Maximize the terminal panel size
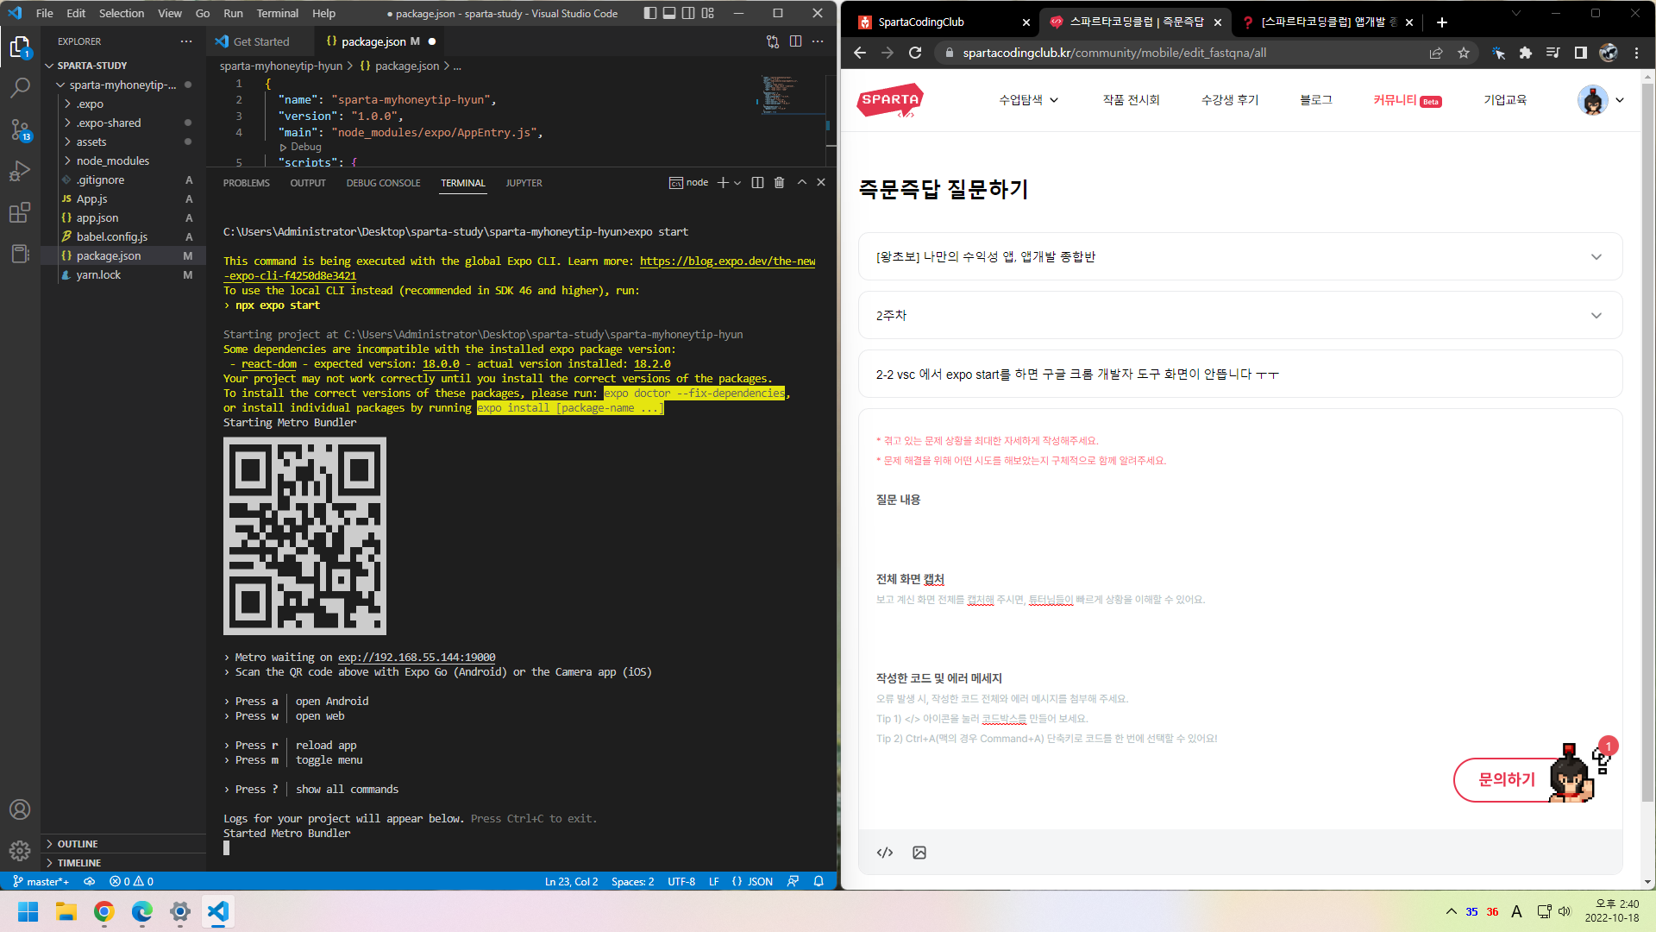 pos(802,183)
